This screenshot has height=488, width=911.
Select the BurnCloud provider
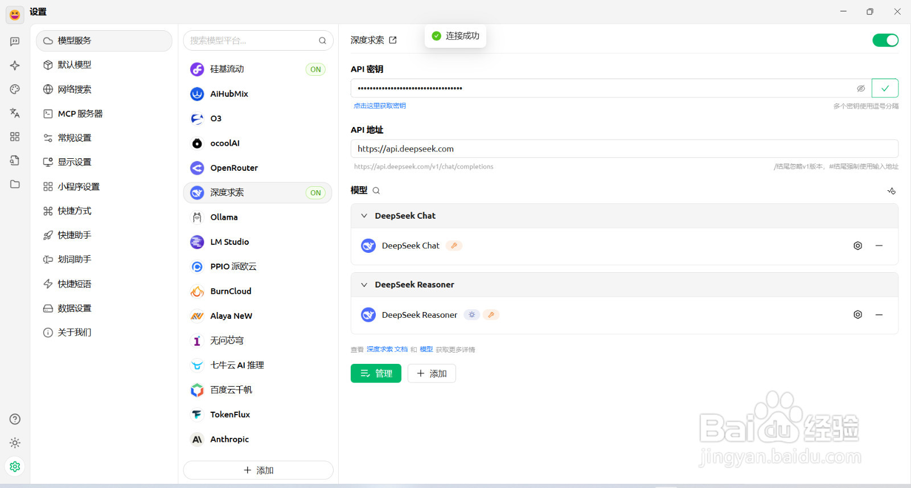pyautogui.click(x=258, y=291)
